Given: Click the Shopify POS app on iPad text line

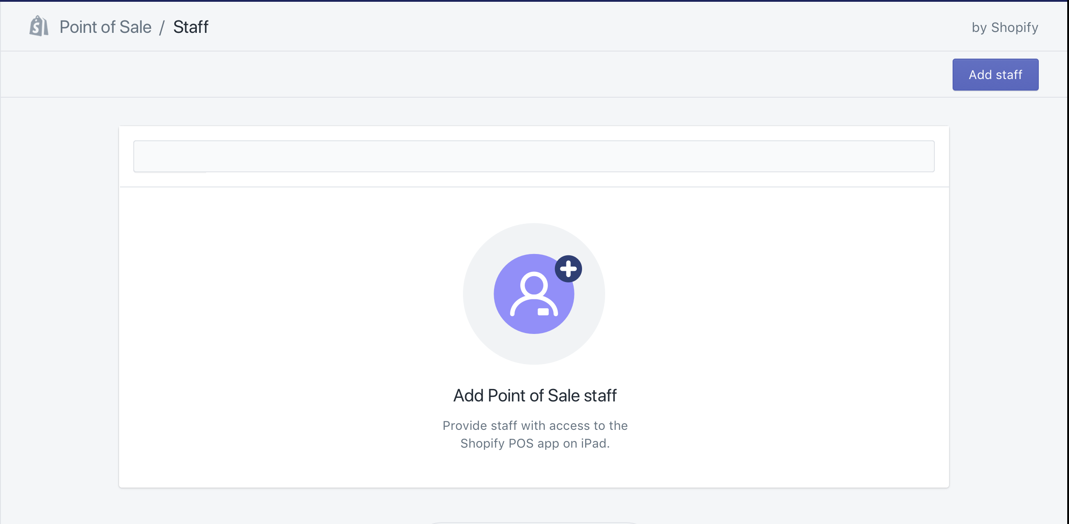Looking at the screenshot, I should 534,443.
